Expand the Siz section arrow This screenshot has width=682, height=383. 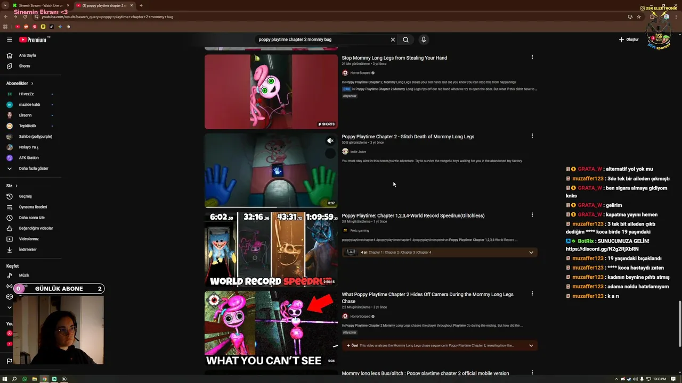pyautogui.click(x=17, y=186)
